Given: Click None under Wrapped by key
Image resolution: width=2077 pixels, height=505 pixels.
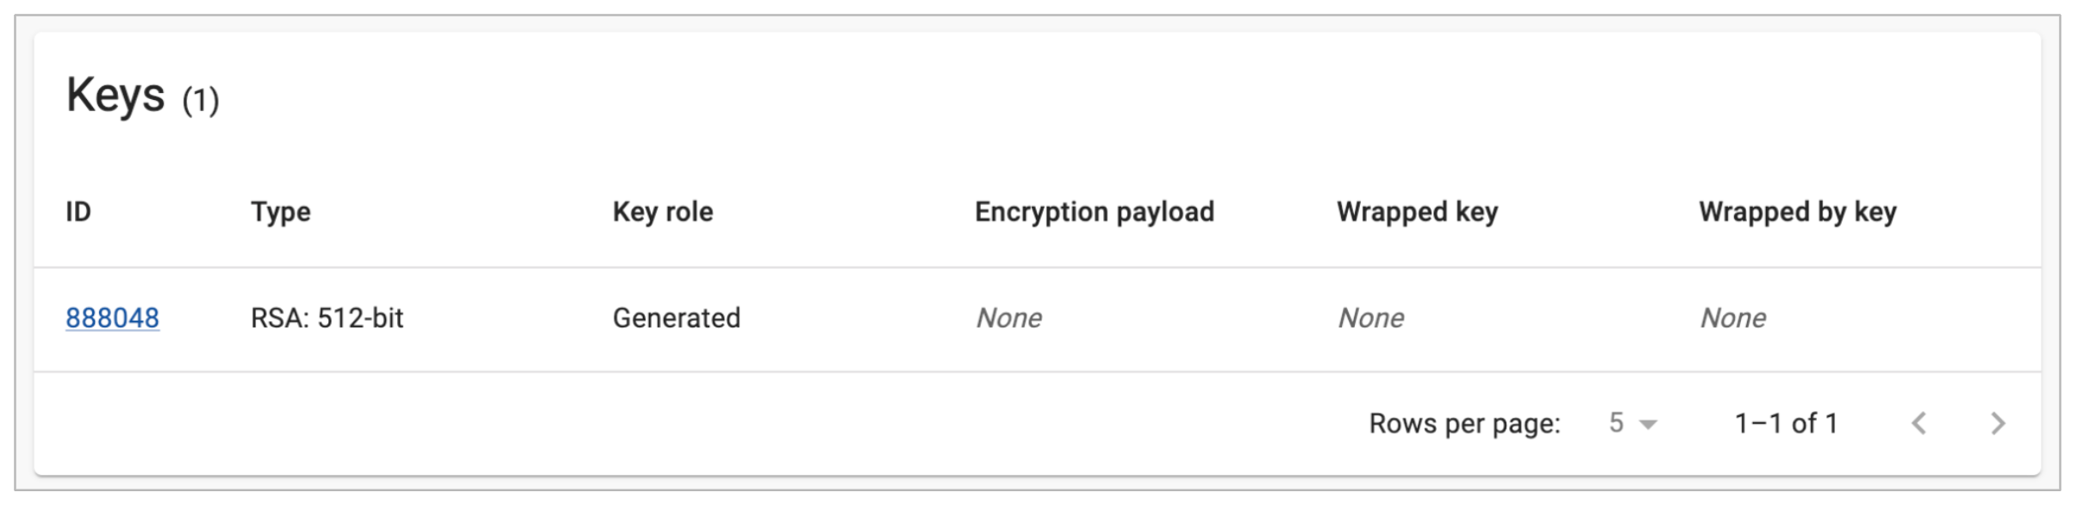Looking at the screenshot, I should click(1732, 318).
